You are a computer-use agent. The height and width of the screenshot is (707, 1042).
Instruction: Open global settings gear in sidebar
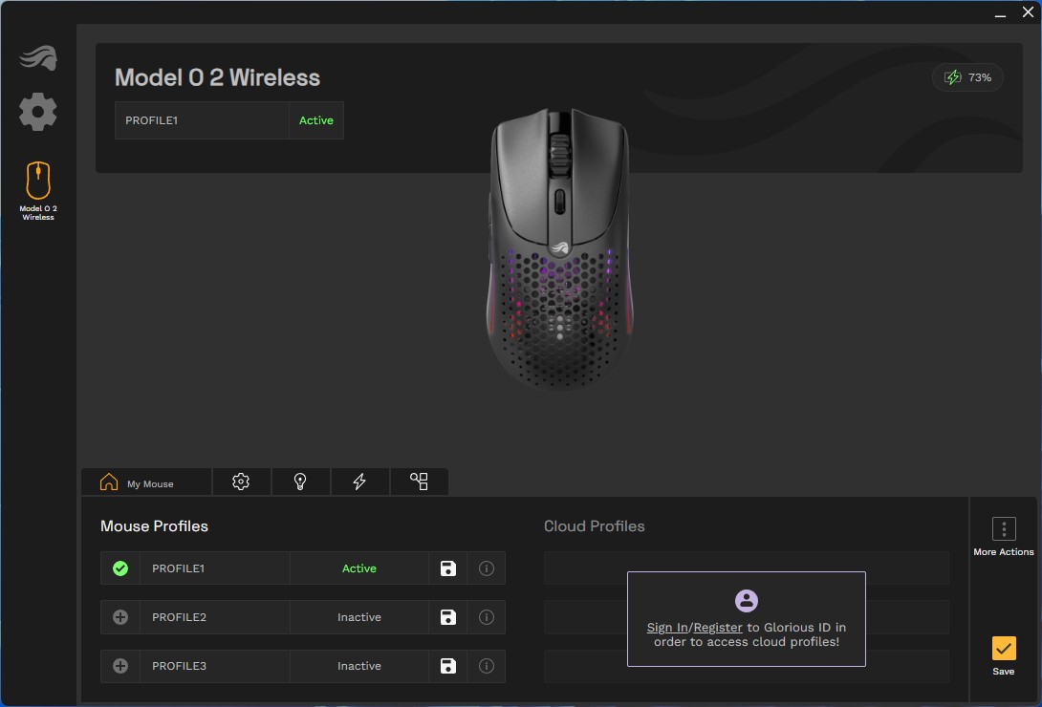(x=38, y=113)
